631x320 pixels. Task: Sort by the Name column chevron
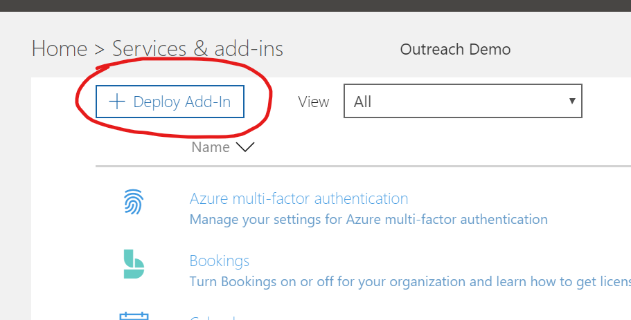click(x=245, y=147)
